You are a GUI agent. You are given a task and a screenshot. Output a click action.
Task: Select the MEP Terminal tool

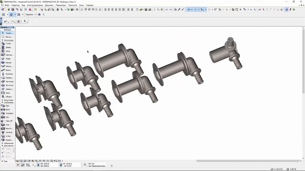click(7, 132)
